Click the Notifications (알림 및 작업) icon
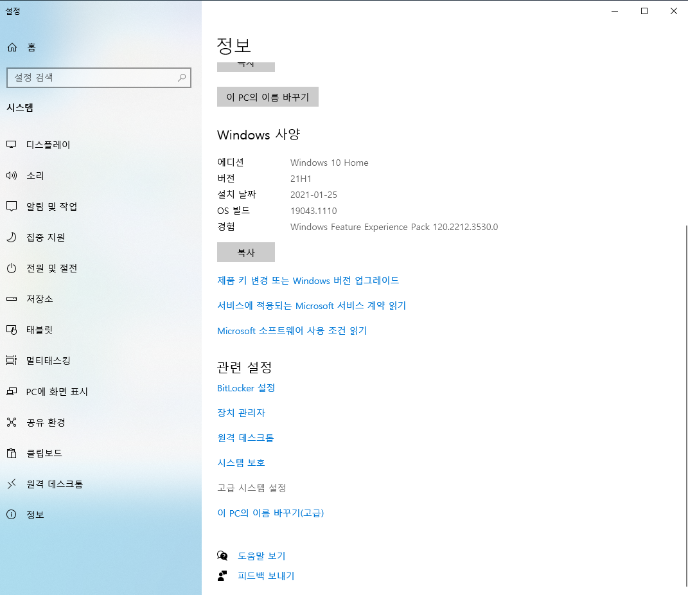Image resolution: width=688 pixels, height=595 pixels. 12,206
